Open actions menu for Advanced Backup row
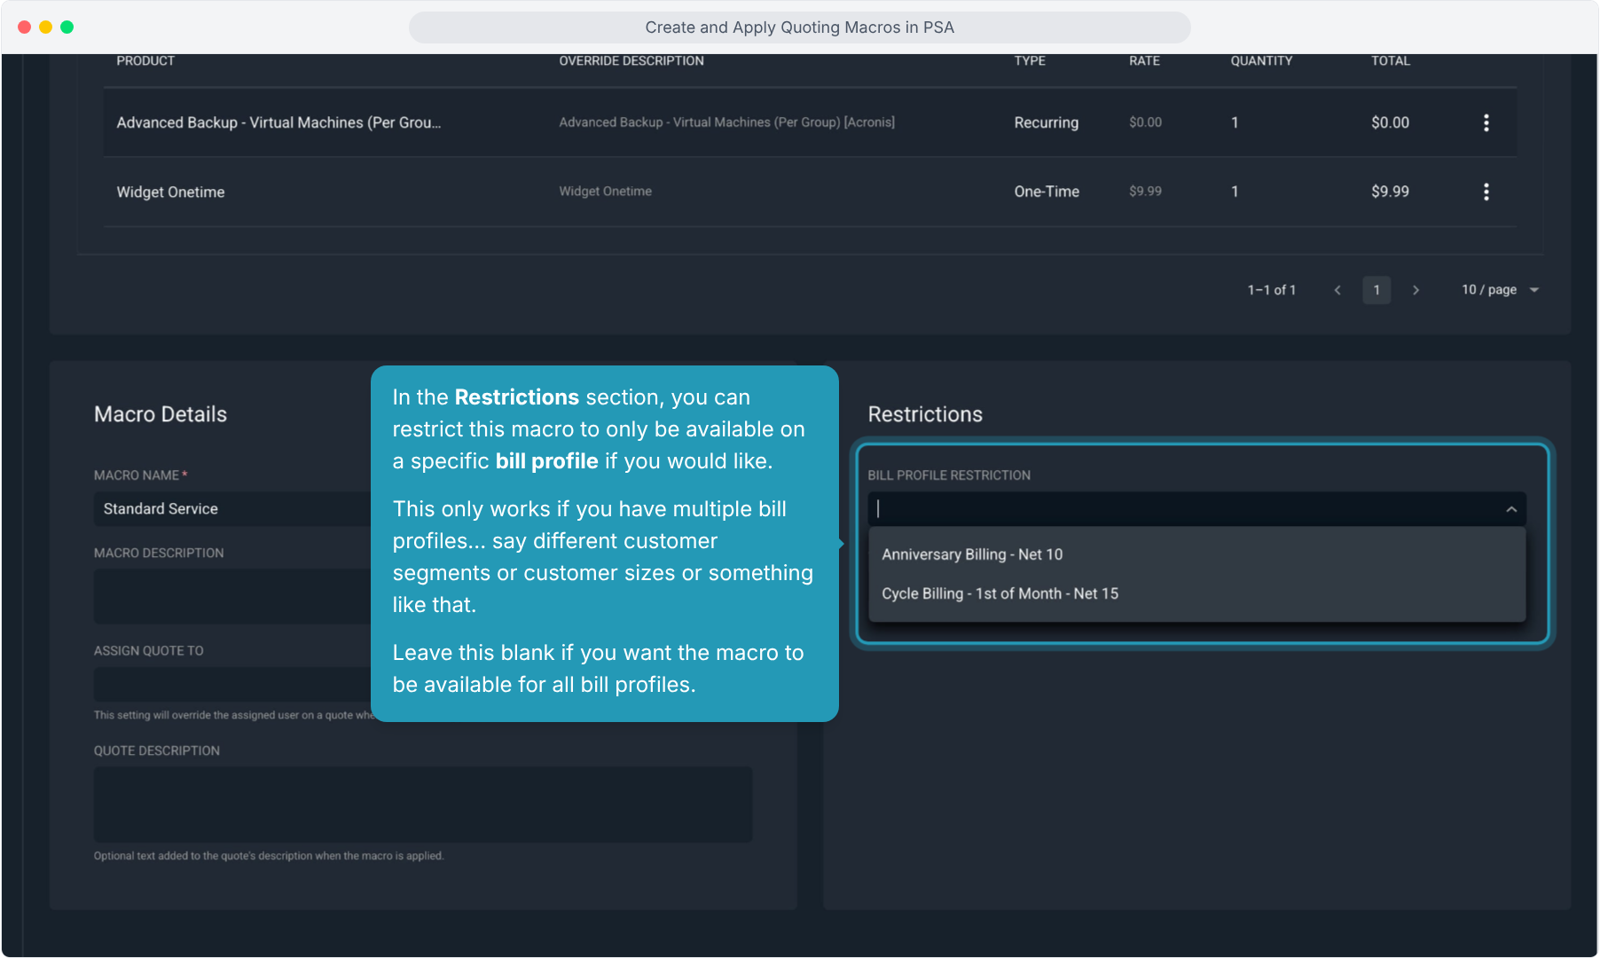The image size is (1600, 958). [x=1486, y=122]
